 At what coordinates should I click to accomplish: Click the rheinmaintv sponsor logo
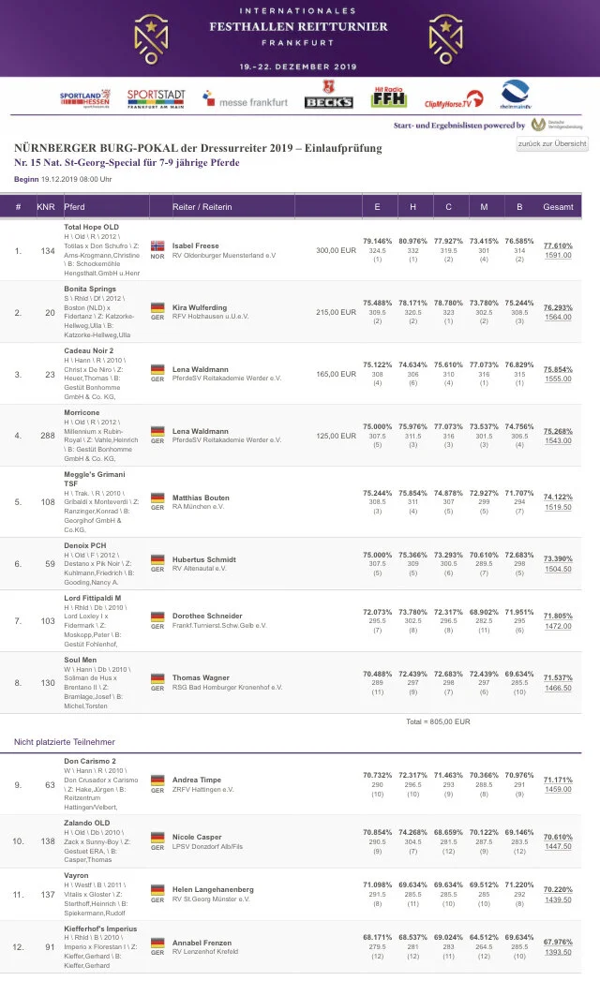(x=516, y=94)
